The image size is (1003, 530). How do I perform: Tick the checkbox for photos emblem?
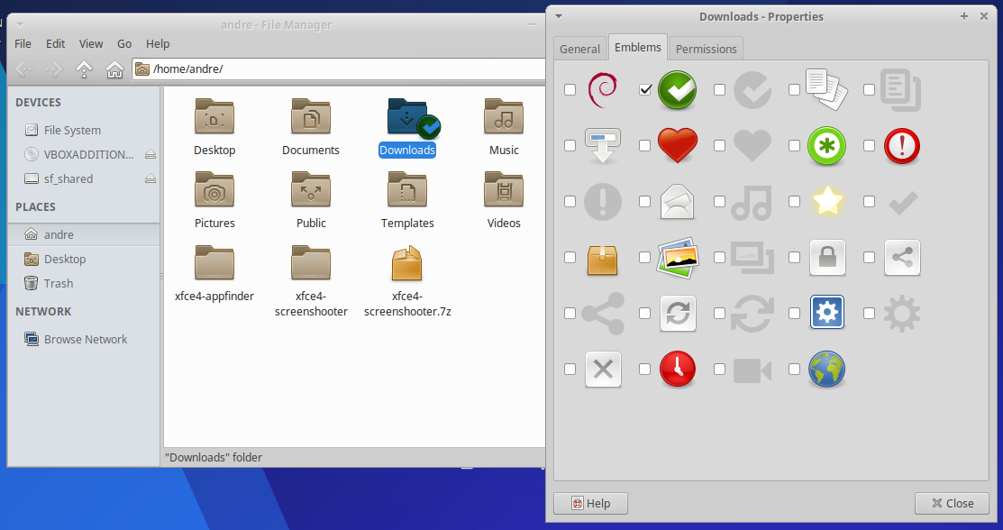click(x=645, y=257)
